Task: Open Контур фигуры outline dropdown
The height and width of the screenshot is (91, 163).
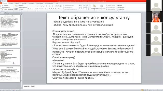Action: [111, 7]
